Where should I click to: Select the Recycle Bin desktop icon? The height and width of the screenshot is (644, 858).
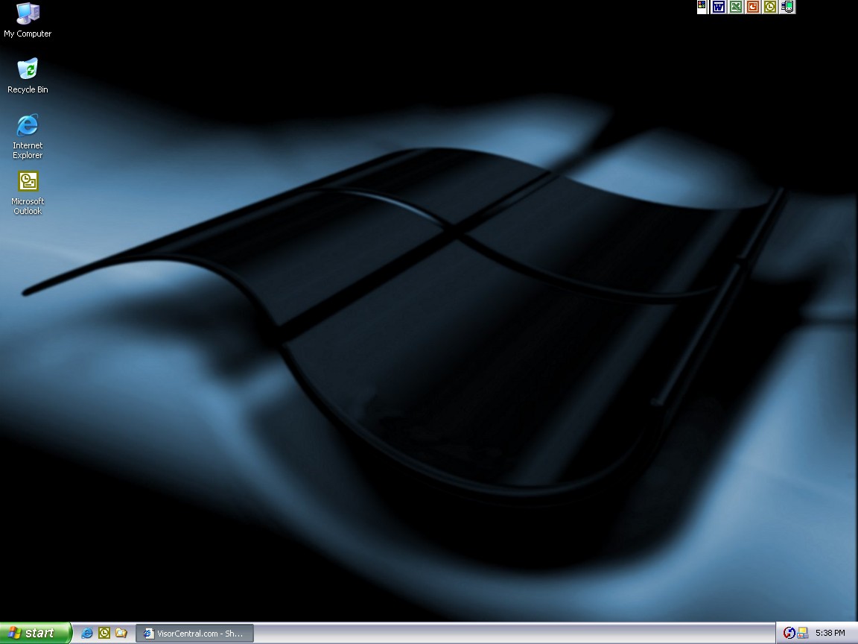click(x=28, y=70)
